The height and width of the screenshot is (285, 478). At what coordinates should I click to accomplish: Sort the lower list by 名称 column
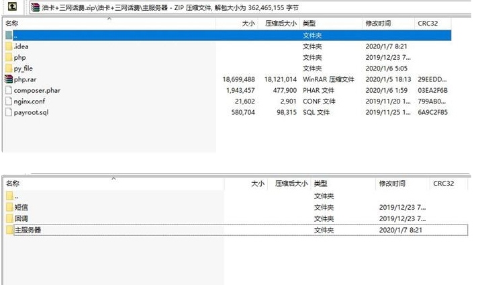pyautogui.click(x=13, y=184)
